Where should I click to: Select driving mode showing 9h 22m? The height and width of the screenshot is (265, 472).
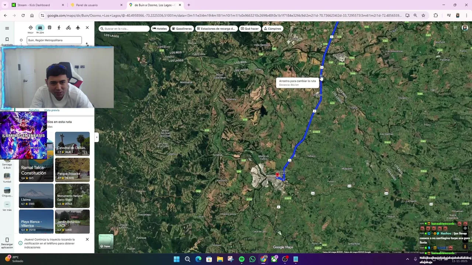pos(40,28)
